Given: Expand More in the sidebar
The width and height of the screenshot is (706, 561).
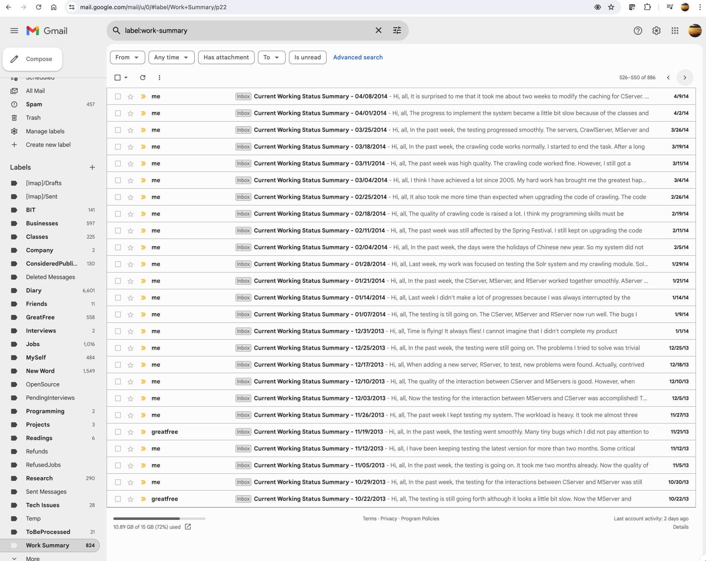Looking at the screenshot, I should pyautogui.click(x=32, y=558).
